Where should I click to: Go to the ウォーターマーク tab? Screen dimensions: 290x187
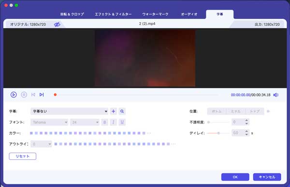pos(155,14)
